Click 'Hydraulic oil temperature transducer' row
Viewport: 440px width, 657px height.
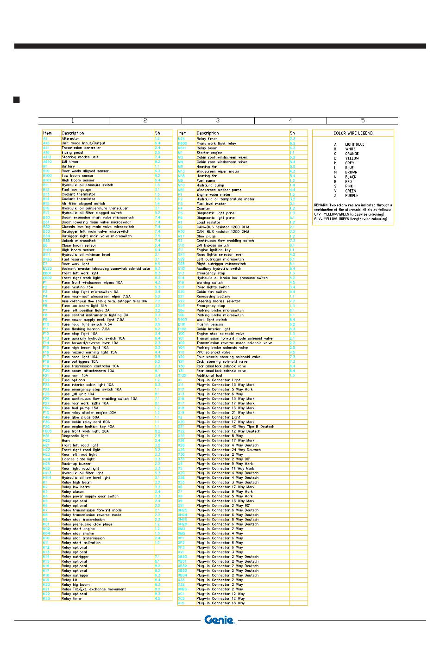107,208
